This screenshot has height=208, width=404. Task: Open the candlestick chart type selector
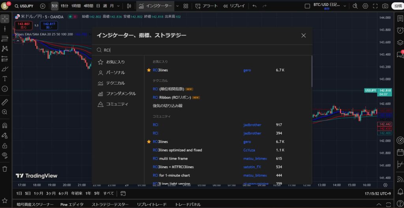(x=129, y=6)
